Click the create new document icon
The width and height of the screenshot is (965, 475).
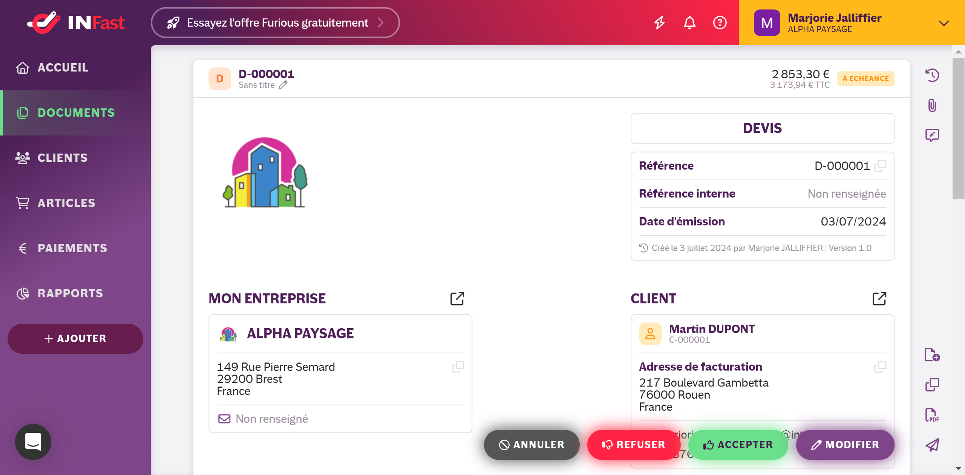(932, 355)
